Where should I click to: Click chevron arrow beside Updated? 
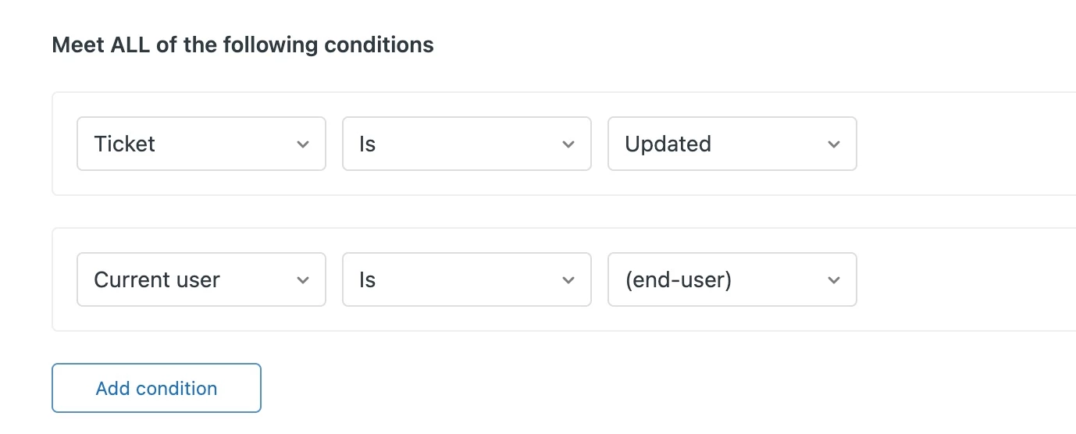coord(834,144)
